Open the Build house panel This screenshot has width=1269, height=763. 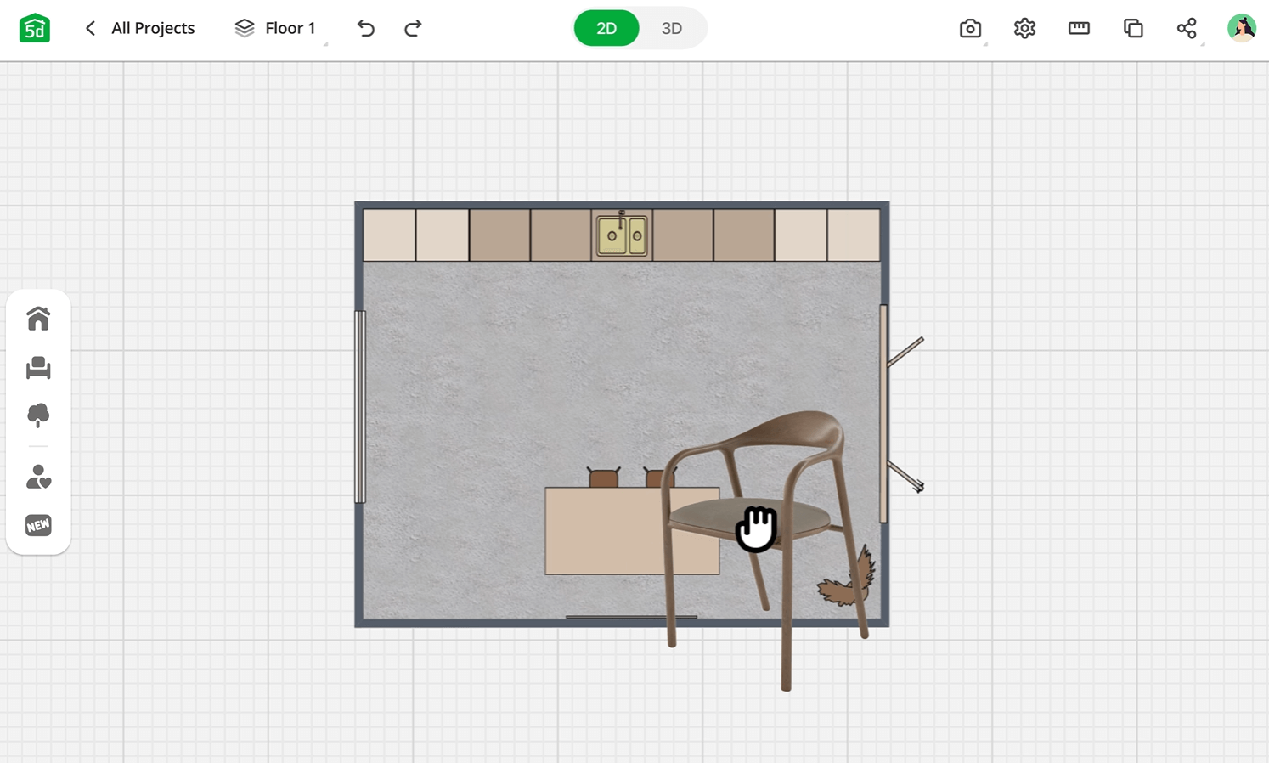[x=38, y=319]
